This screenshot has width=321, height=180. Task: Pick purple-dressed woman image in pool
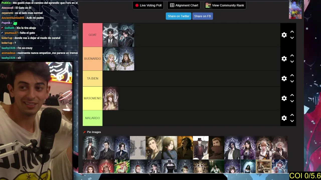tap(248, 148)
